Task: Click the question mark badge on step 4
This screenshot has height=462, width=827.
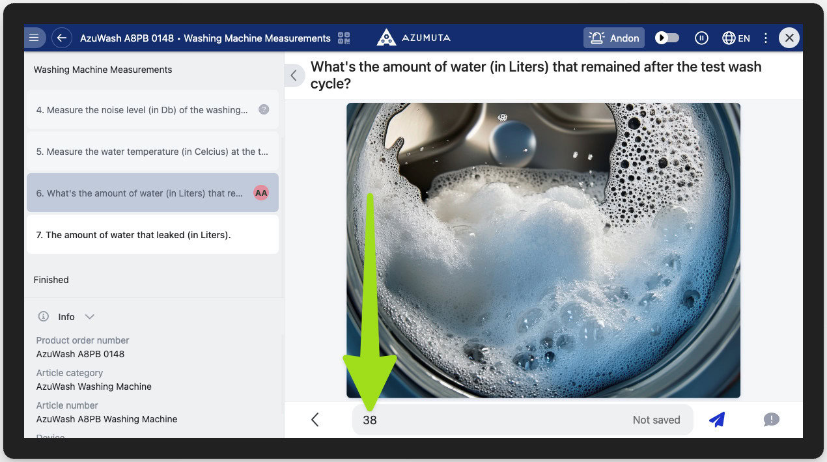Action: 262,110
